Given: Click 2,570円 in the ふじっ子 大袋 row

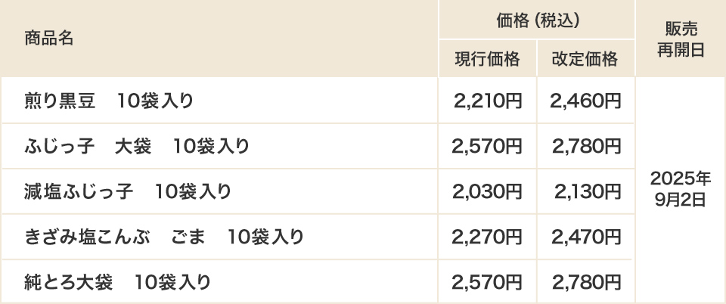Looking at the screenshot, I should pyautogui.click(x=487, y=146).
